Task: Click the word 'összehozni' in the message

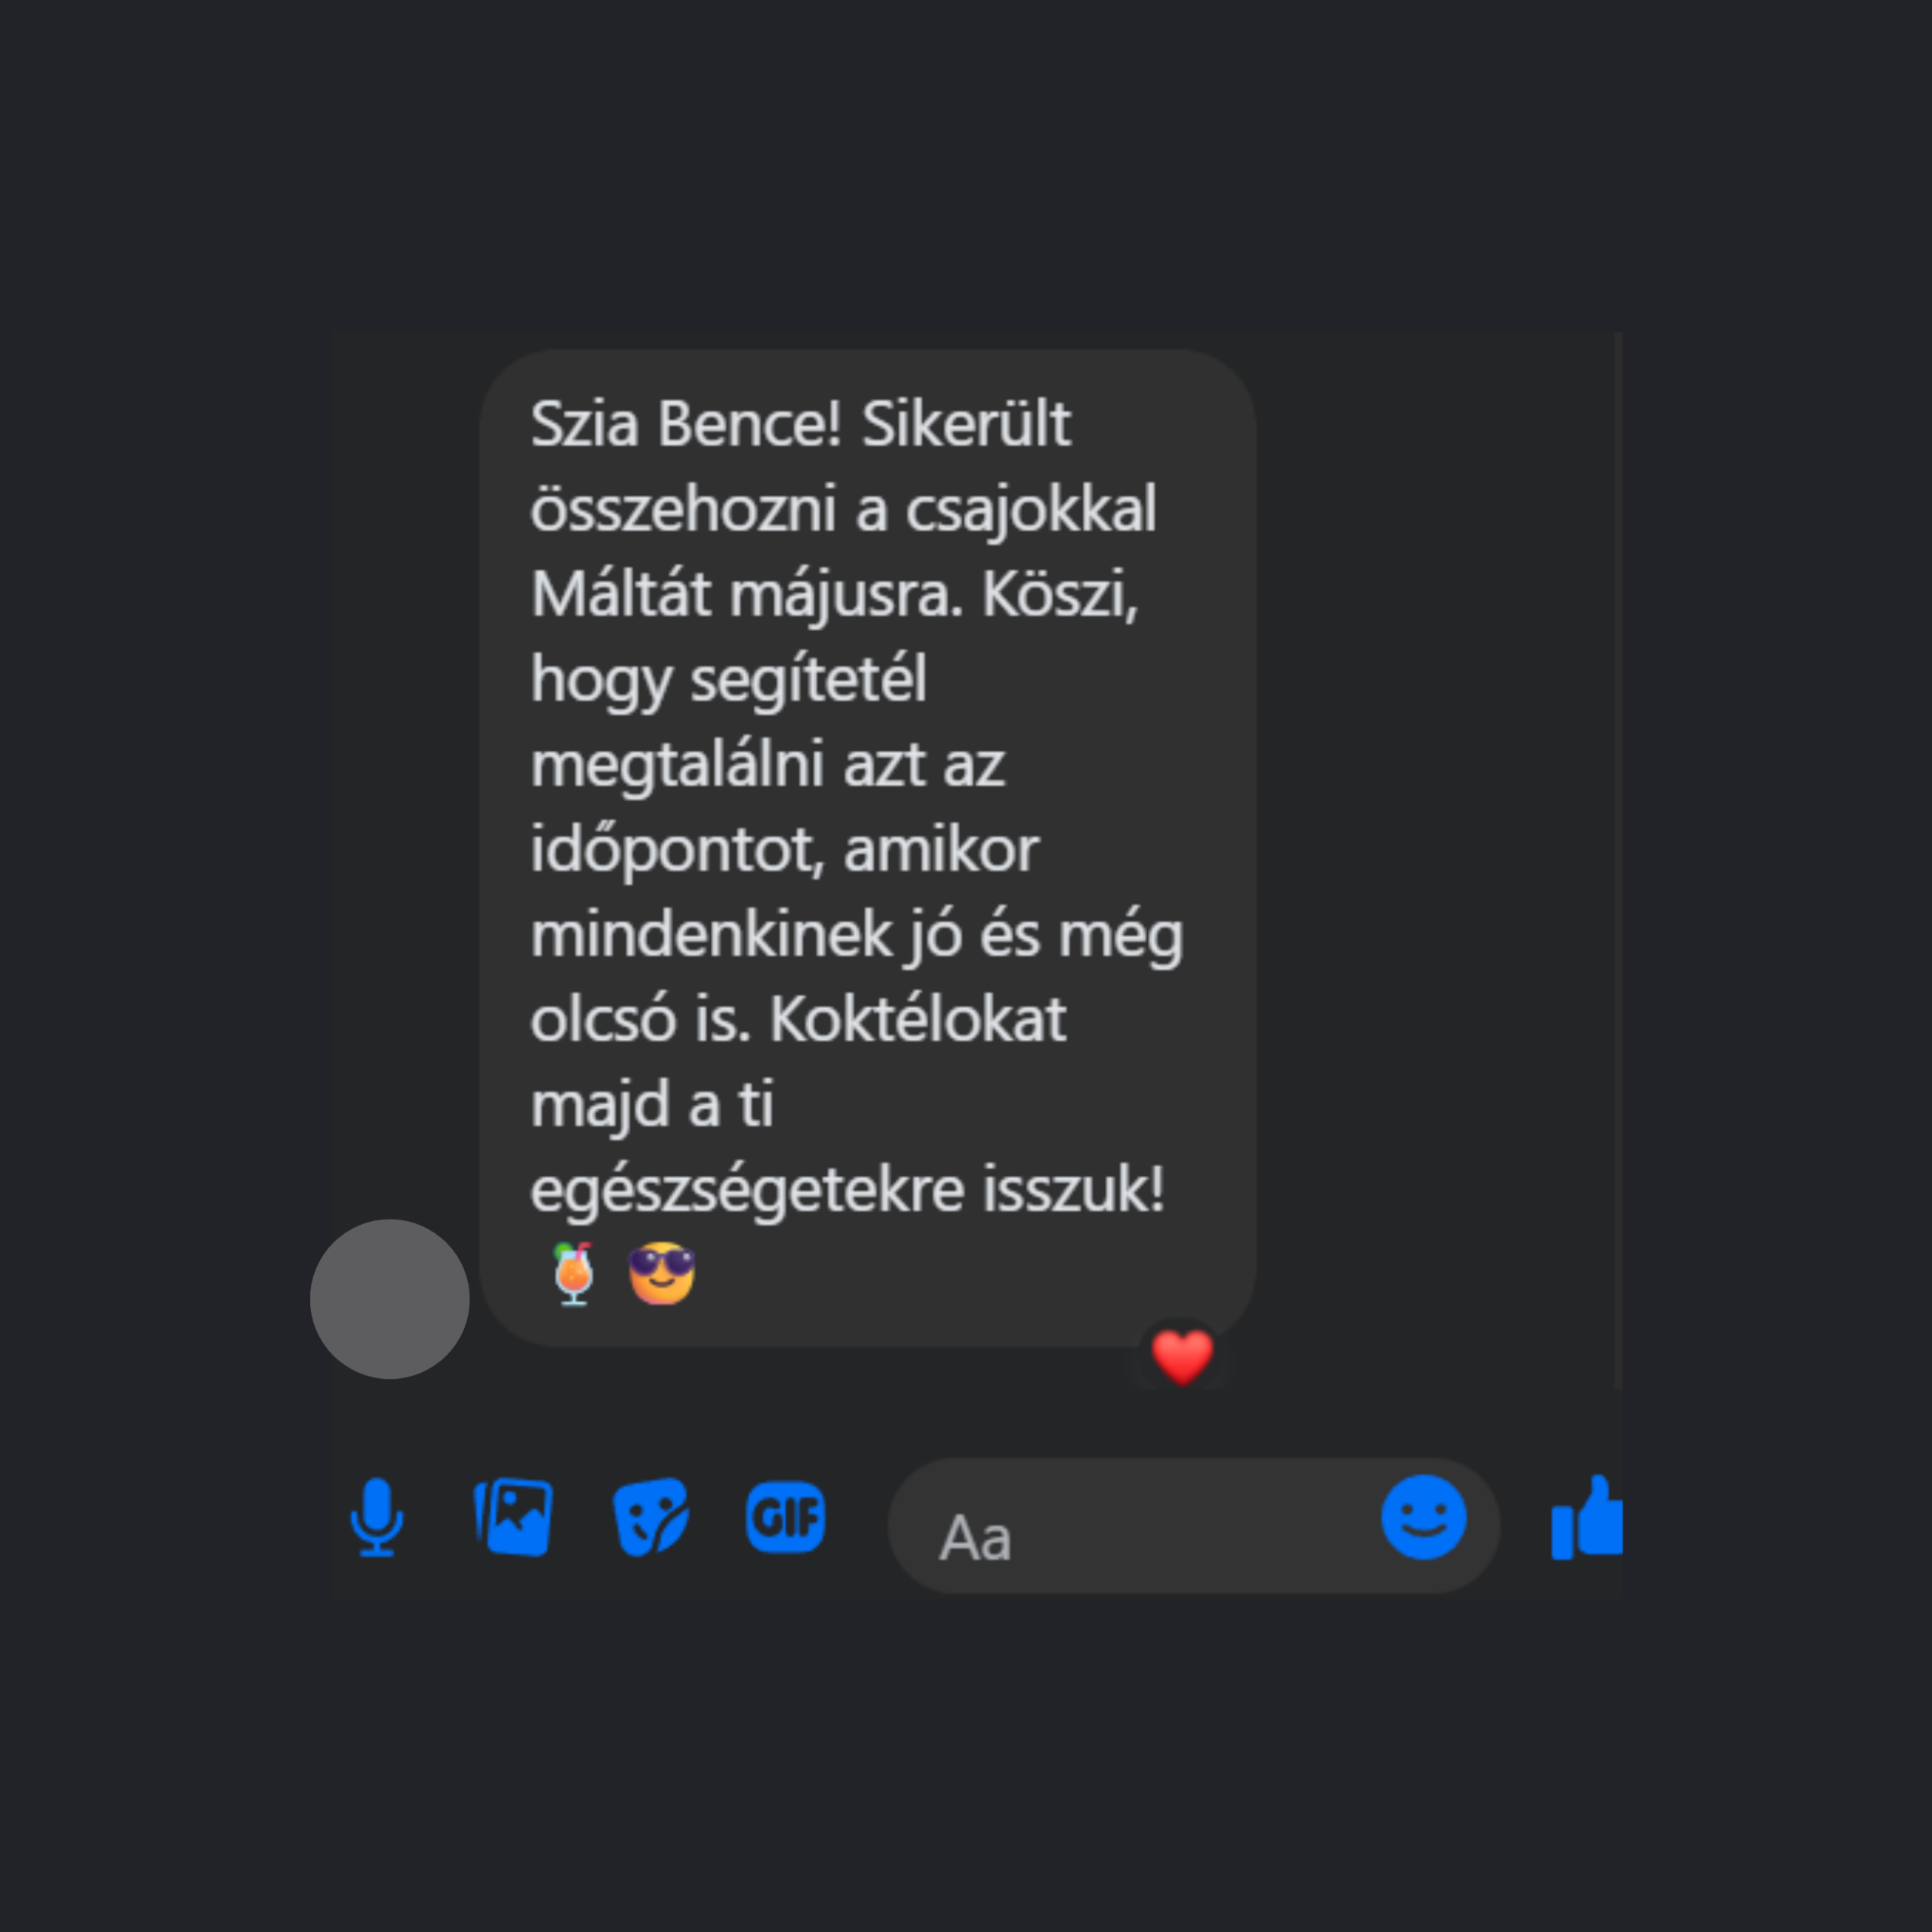Action: point(683,509)
